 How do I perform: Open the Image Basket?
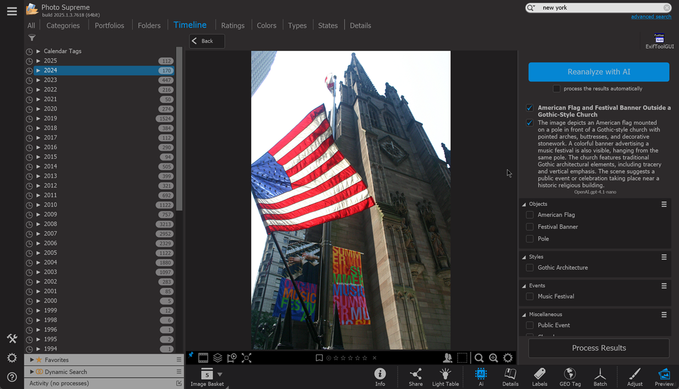(x=207, y=377)
